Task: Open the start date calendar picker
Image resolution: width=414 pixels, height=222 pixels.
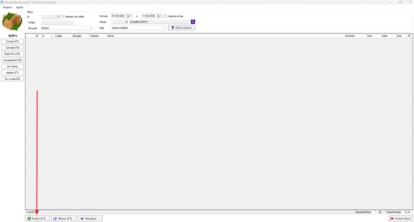Action: (129, 16)
